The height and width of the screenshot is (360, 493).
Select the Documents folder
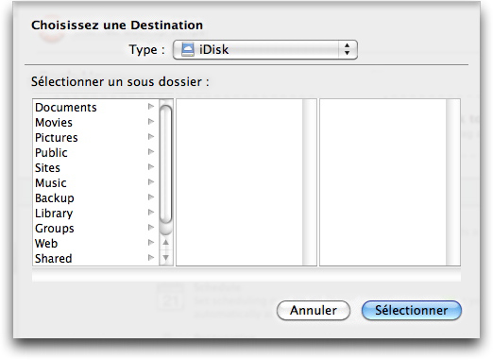click(95, 107)
